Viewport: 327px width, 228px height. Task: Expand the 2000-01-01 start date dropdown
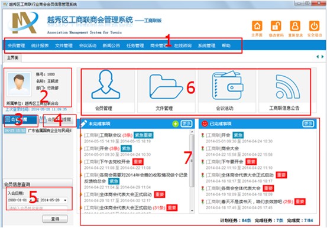(x=31, y=200)
